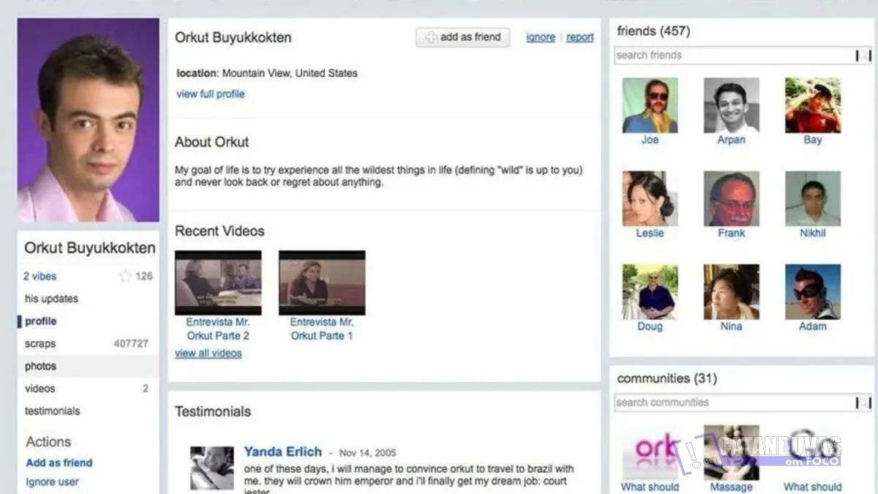Click the add as friend button
The width and height of the screenshot is (878, 494).
(462, 37)
